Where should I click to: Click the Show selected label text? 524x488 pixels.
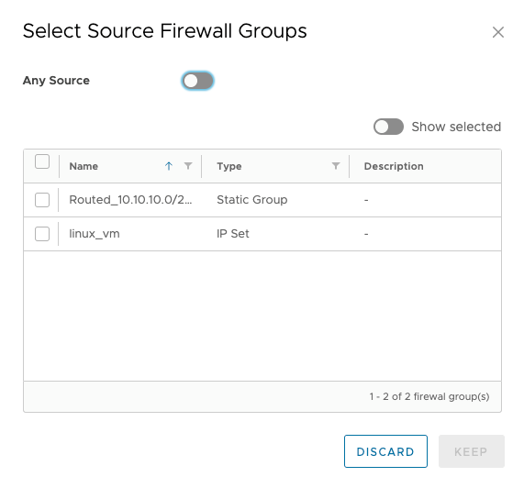pyautogui.click(x=456, y=127)
